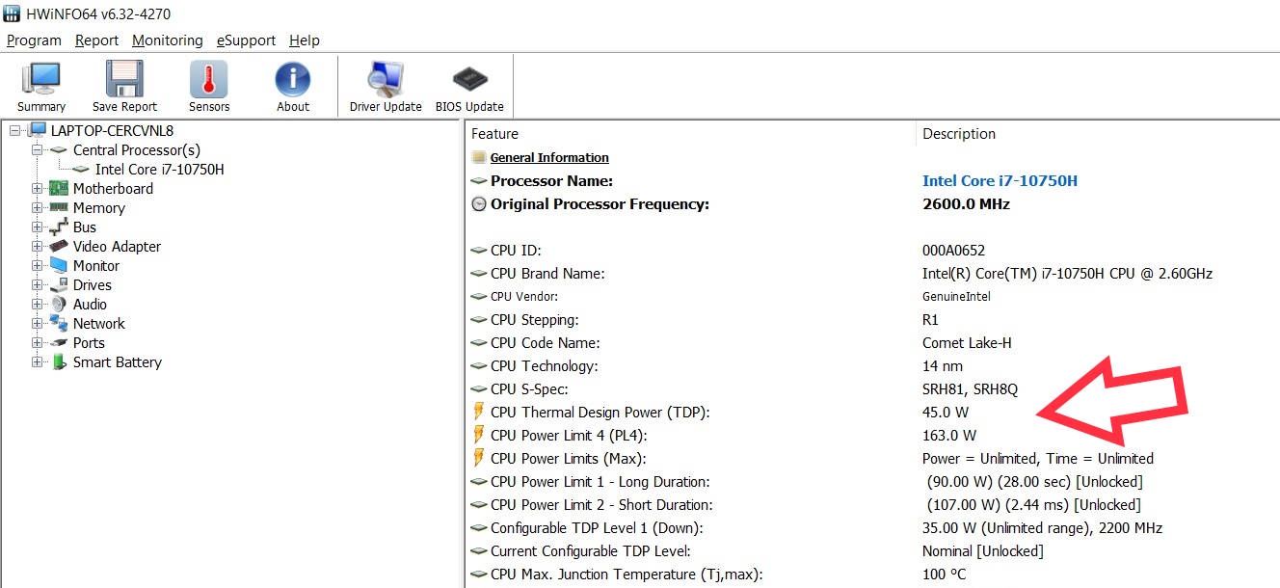Click the General Information section icon
This screenshot has width=1280, height=588.
479,157
